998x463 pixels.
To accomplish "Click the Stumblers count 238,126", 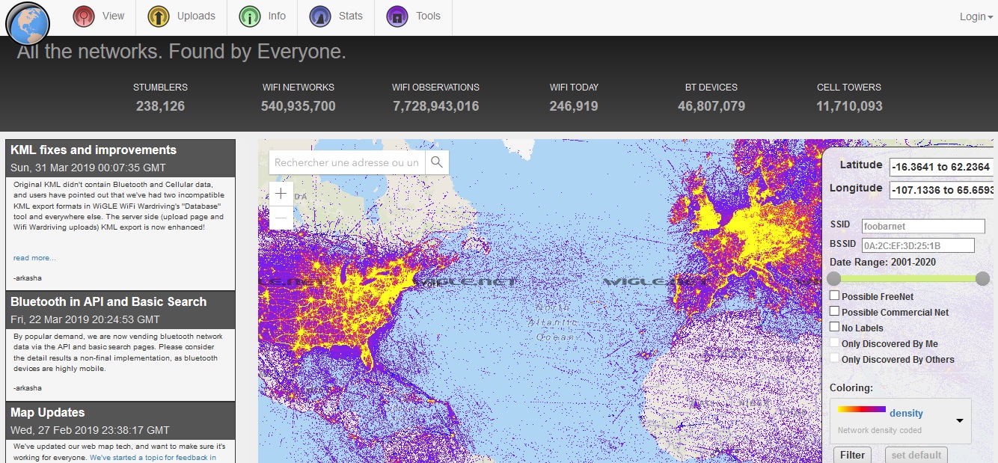I will [160, 106].
